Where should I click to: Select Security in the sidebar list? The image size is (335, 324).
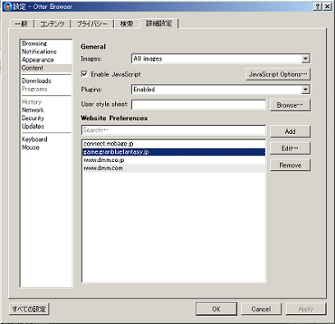[x=46, y=118]
